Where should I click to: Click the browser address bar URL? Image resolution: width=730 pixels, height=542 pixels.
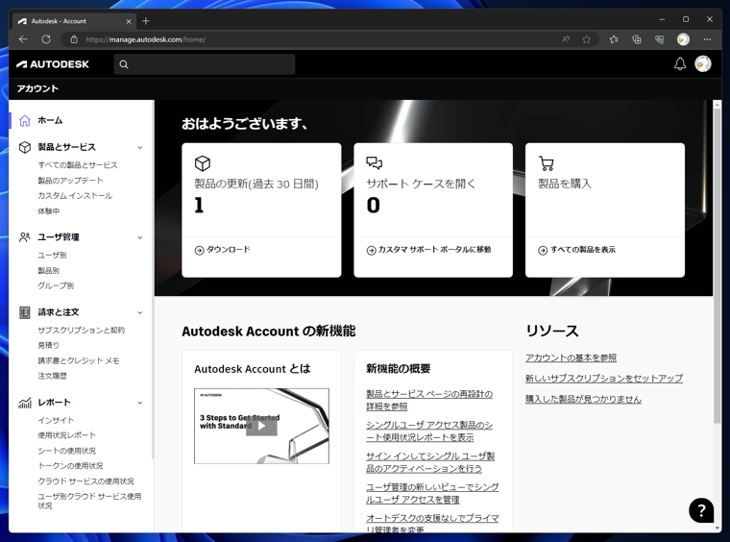click(x=146, y=39)
